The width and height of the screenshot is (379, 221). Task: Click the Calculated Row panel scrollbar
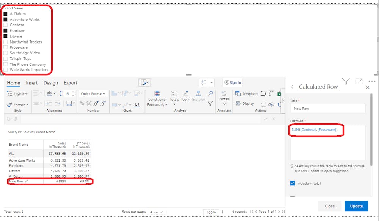371,129
